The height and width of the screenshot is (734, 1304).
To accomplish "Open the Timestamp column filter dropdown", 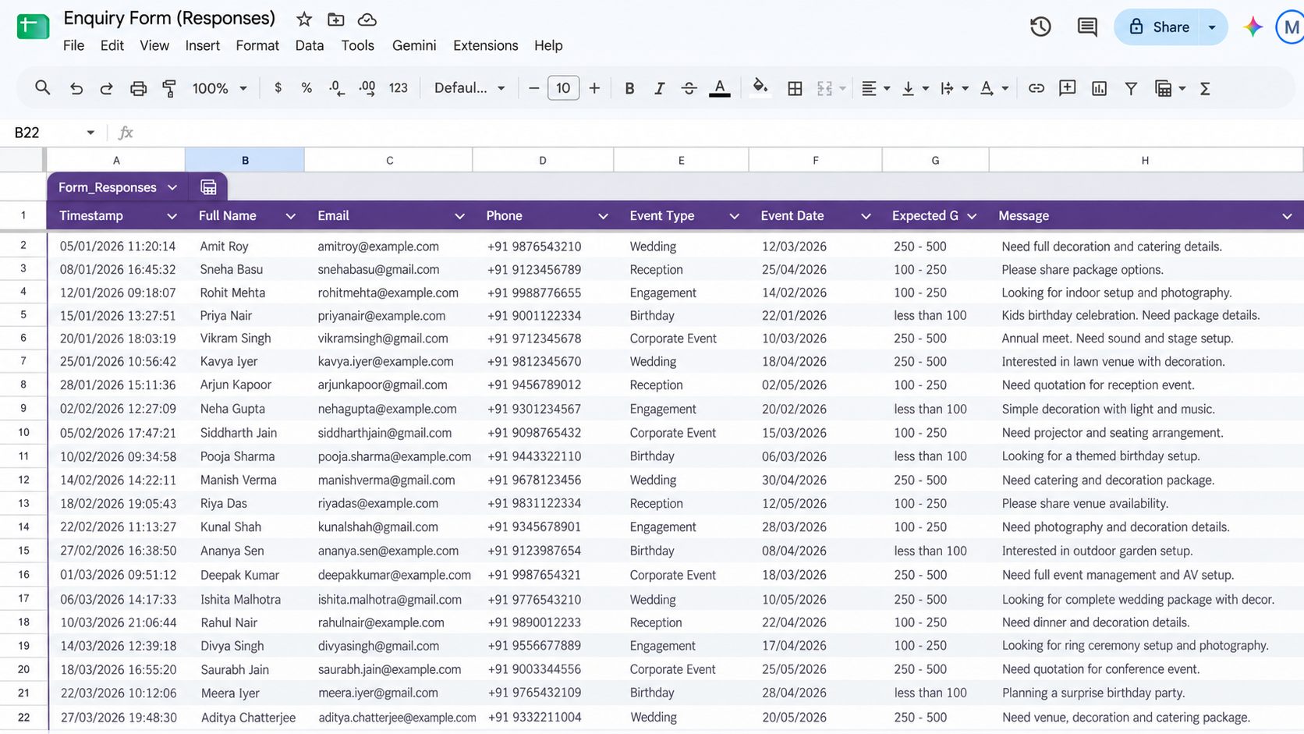I will [x=172, y=216].
